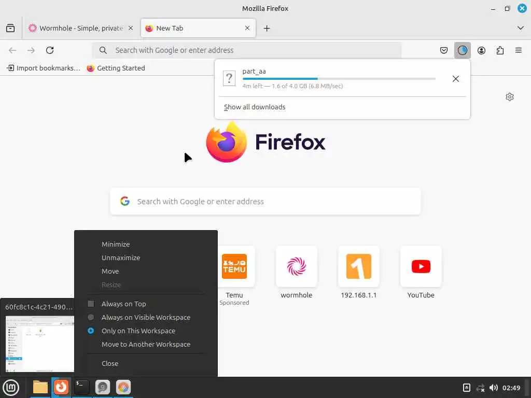Close the New Tab tab

click(x=247, y=28)
